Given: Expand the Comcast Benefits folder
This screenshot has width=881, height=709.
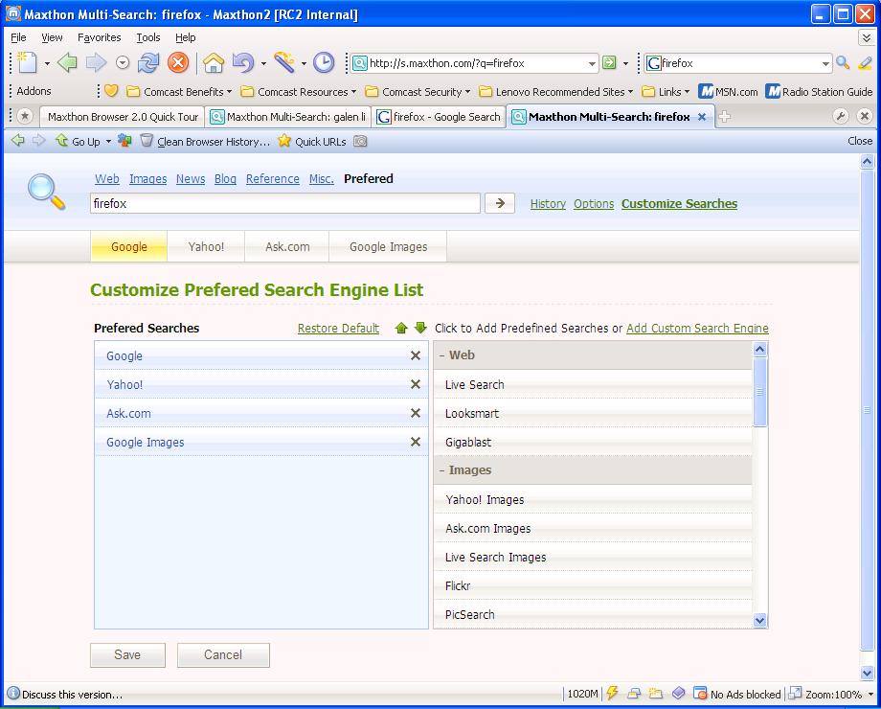Looking at the screenshot, I should [179, 91].
